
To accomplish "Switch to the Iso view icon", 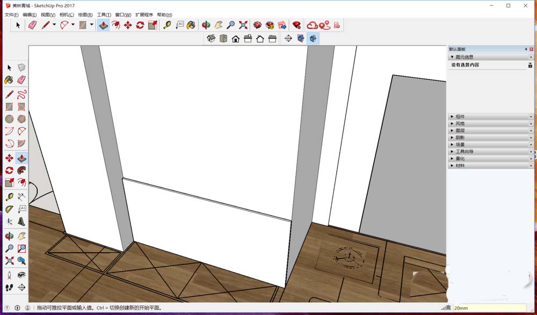I will (211, 38).
